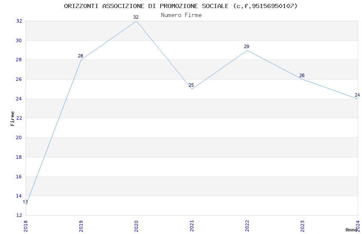Click the chart title ORIZZONTI ASSOCIZIONE DI PROMOZIONE SOCIALE
The image size is (362, 234).
[x=181, y=6]
